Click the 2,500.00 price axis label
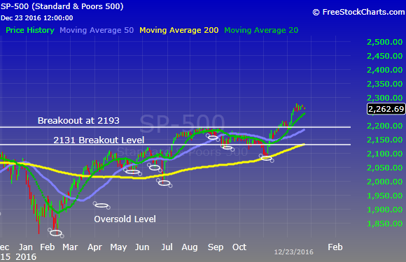Viewport: 406px width, 262px height. [385, 42]
